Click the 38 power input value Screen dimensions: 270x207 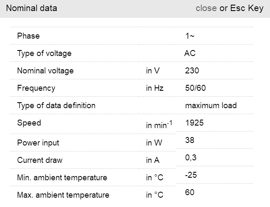(x=189, y=140)
